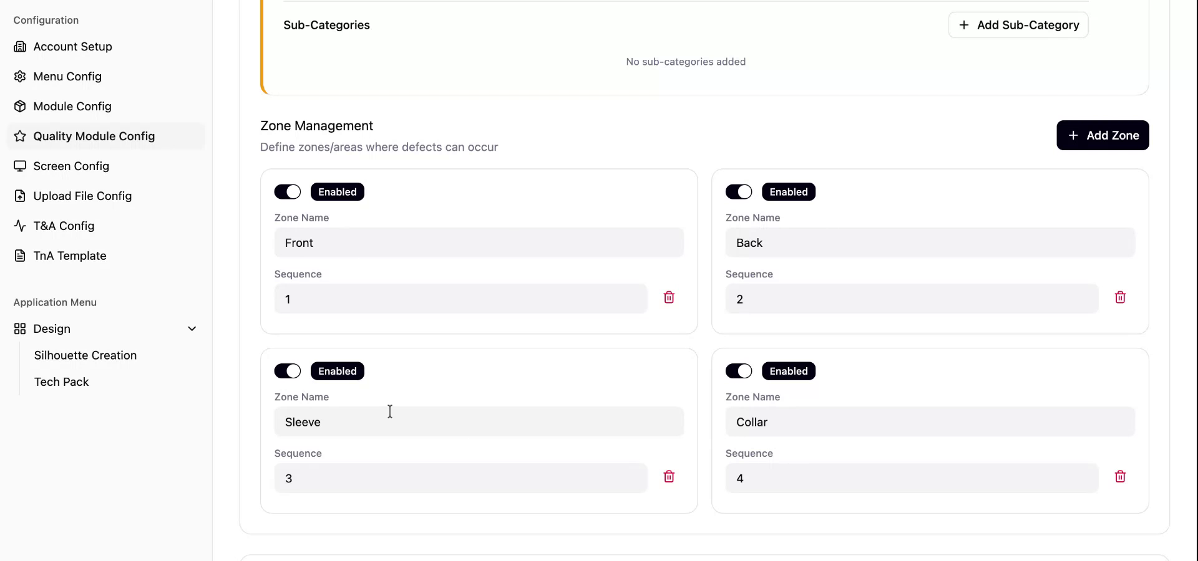Viewport: 1198px width, 561px height.
Task: Collapse the Design menu chevron
Action: pyautogui.click(x=192, y=328)
